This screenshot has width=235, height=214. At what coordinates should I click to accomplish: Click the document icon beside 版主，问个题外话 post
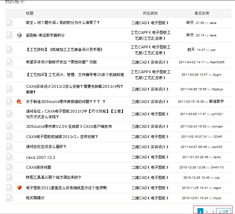[9, 23]
